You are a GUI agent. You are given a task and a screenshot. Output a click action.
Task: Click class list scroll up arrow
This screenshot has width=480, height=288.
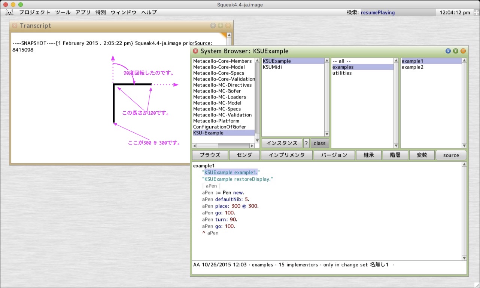coord(326,61)
